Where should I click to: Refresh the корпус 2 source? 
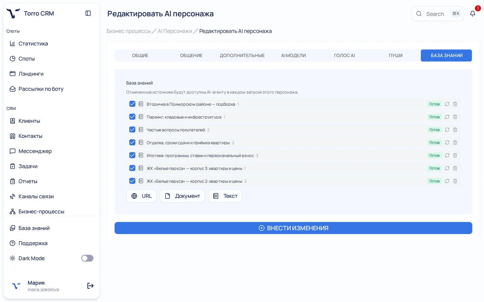pos(447,181)
